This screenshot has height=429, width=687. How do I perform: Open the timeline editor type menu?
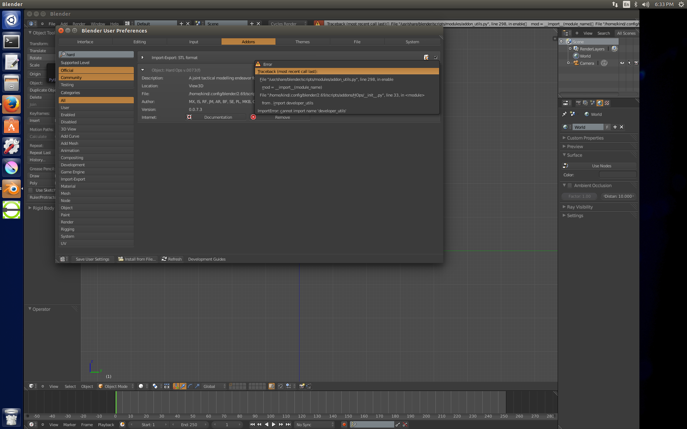[33, 424]
